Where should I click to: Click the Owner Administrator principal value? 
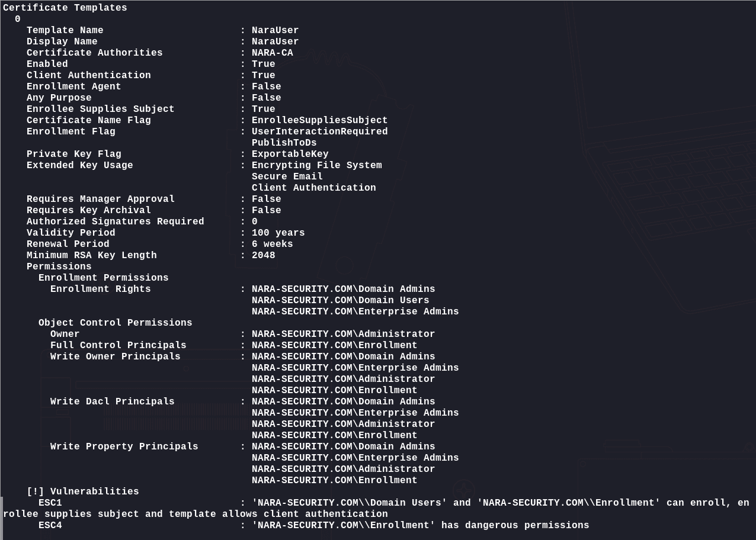pos(343,334)
